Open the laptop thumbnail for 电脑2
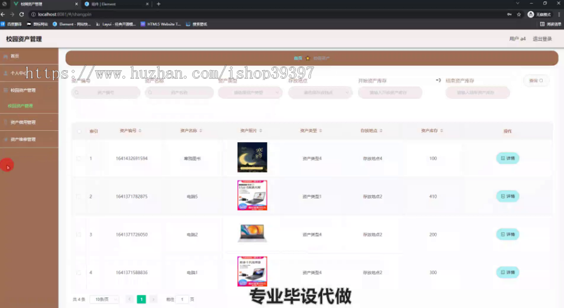This screenshot has width=564, height=308. point(252,234)
